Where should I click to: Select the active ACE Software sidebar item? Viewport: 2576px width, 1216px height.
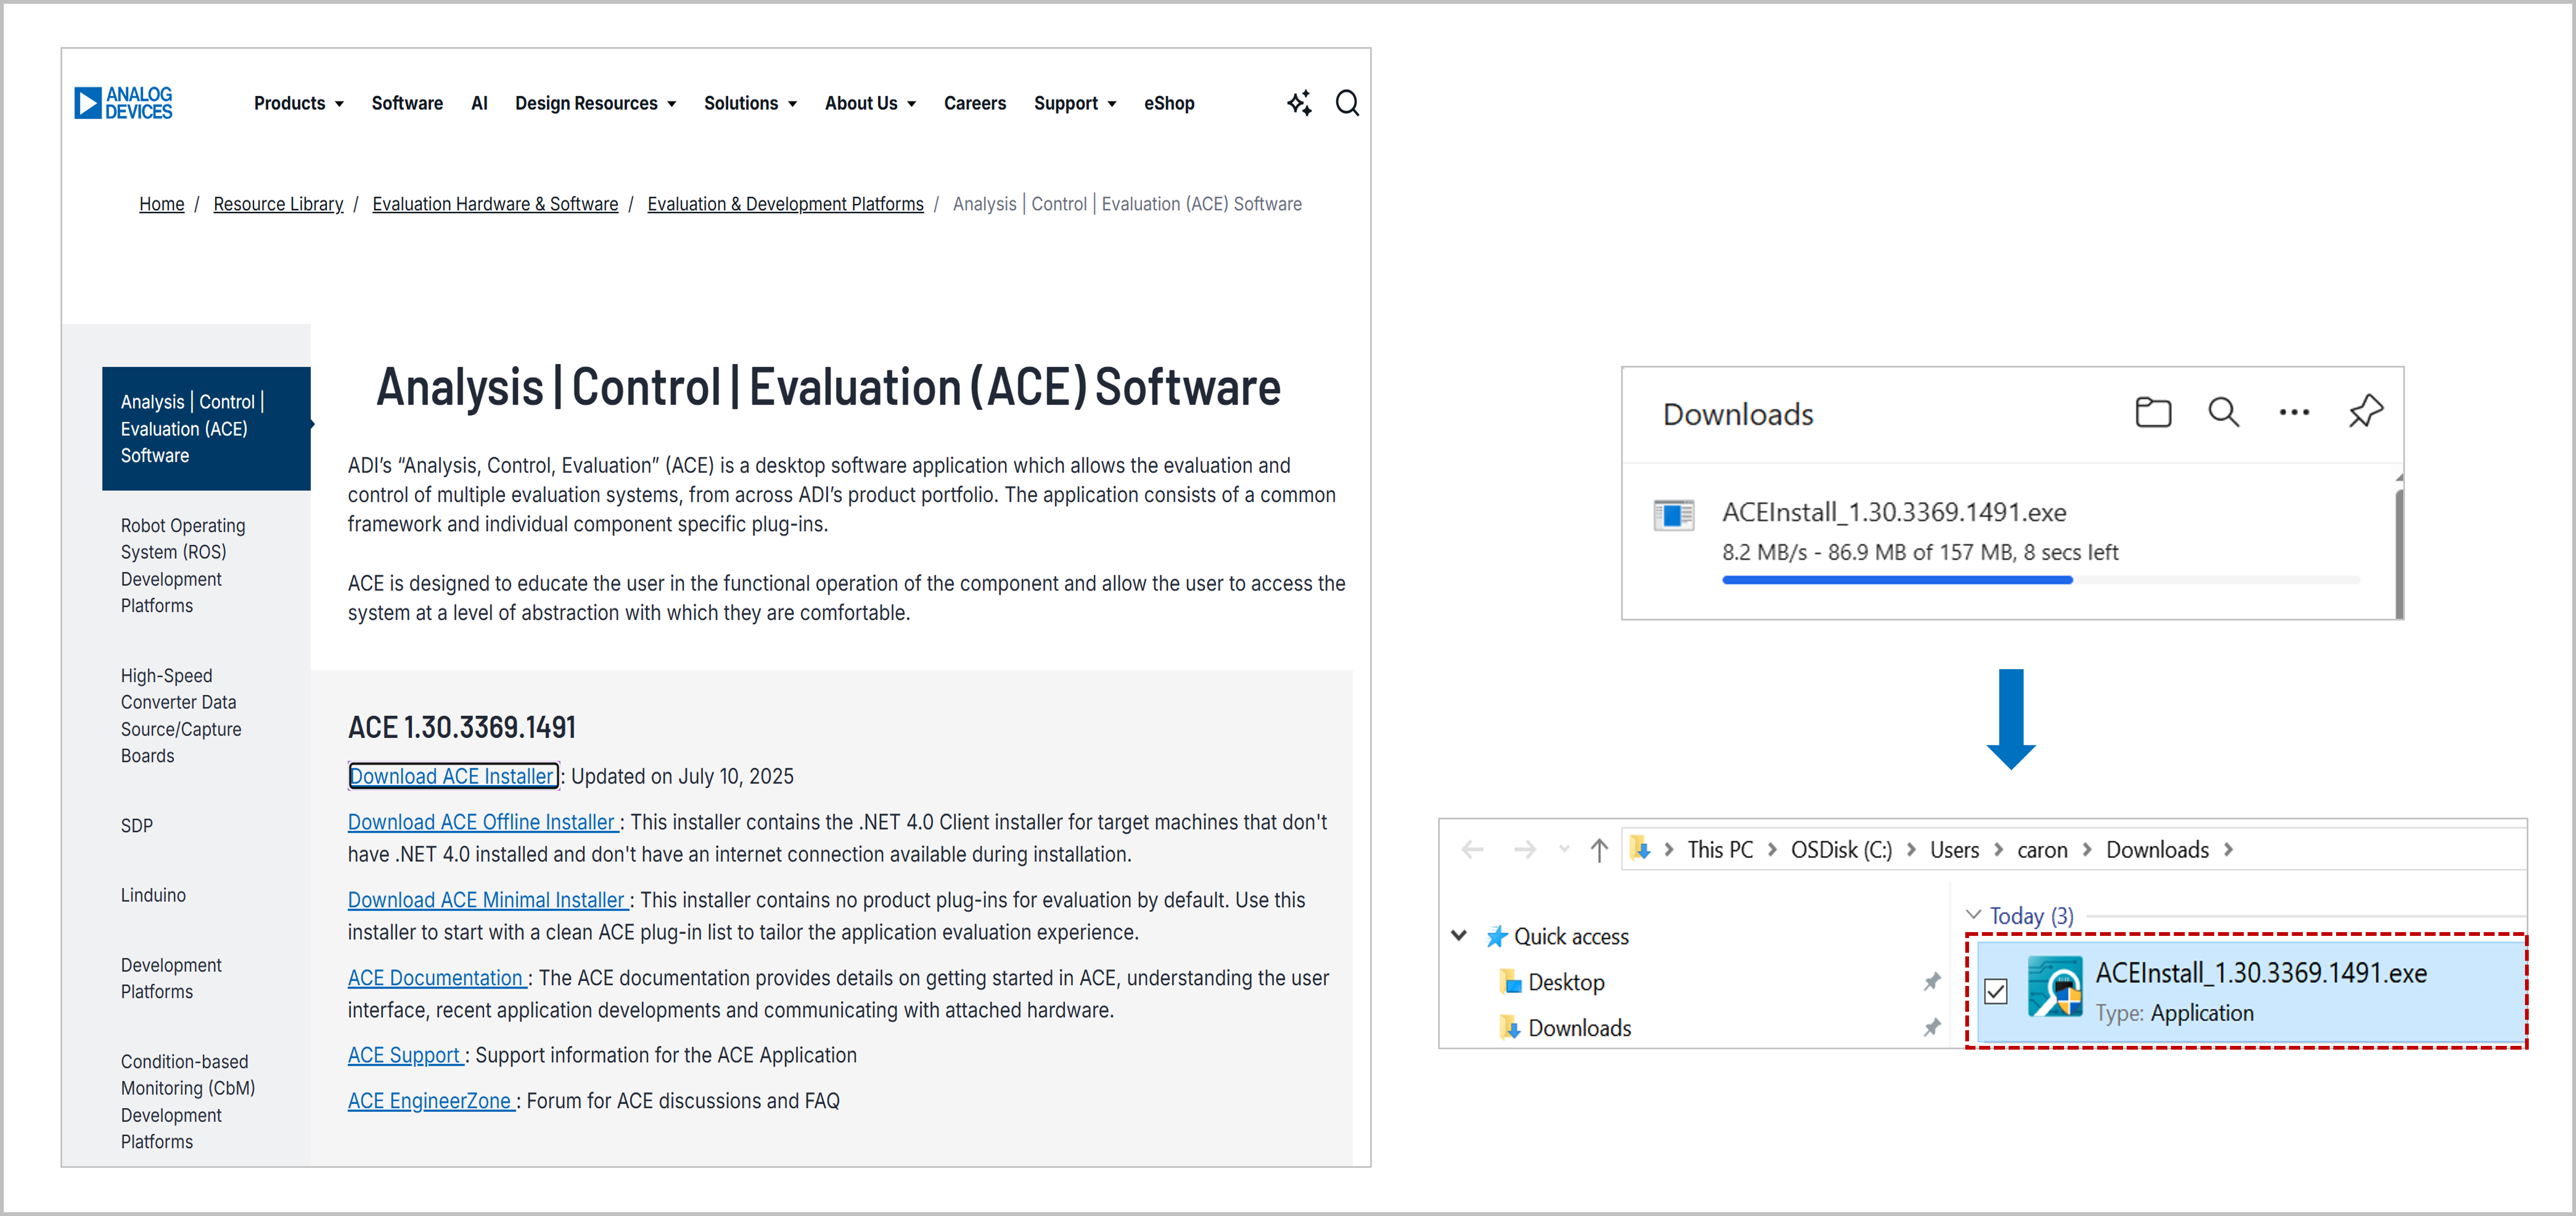pos(206,428)
